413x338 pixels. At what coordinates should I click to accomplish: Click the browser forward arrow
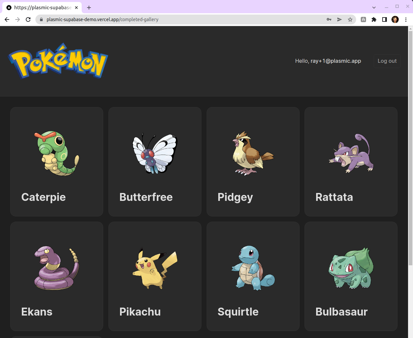[x=18, y=19]
